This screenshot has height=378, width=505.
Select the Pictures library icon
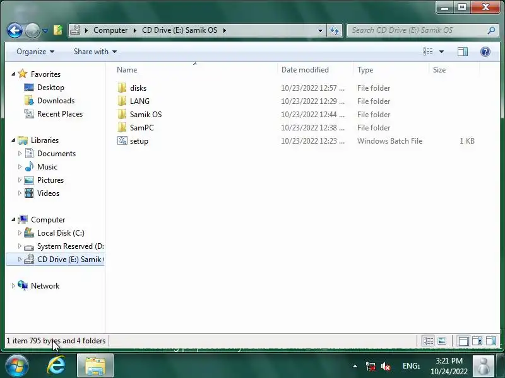point(29,180)
